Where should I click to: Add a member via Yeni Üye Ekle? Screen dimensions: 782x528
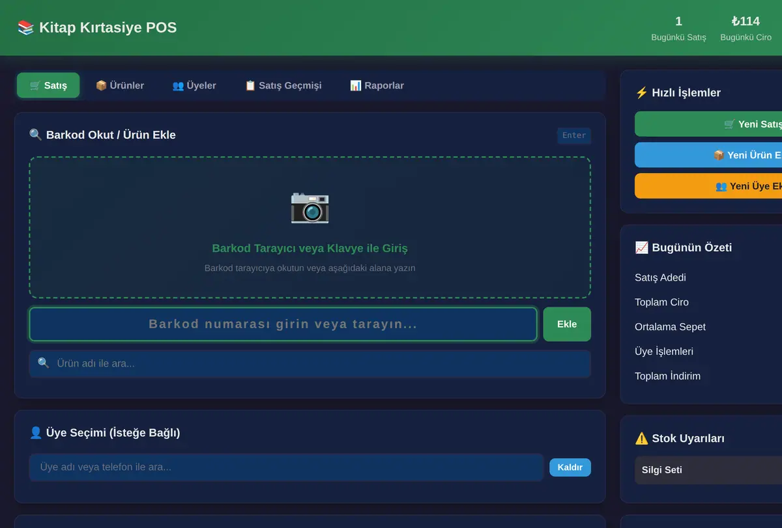[708, 186]
